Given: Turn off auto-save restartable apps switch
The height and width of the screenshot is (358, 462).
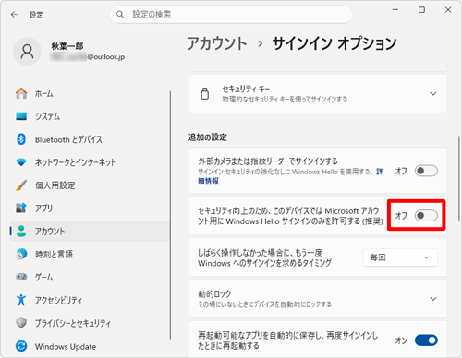Looking at the screenshot, I should coord(426,340).
